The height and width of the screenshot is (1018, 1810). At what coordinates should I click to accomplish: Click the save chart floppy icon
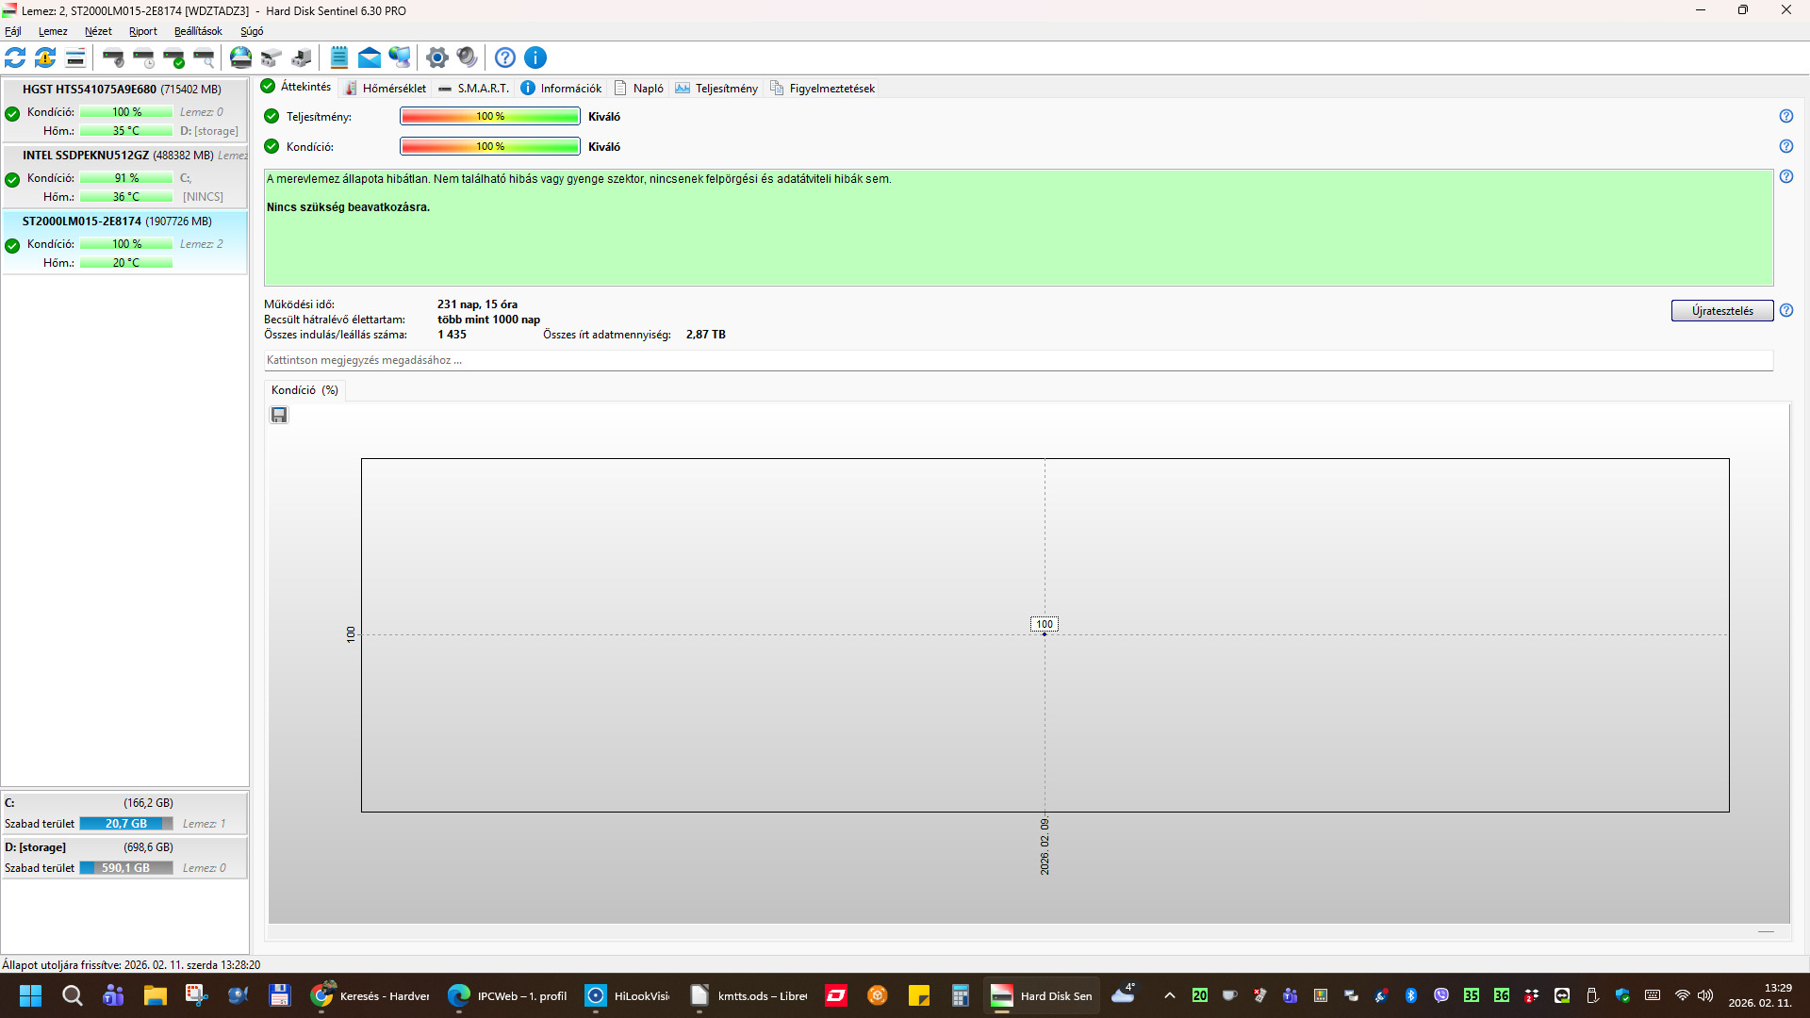(279, 415)
